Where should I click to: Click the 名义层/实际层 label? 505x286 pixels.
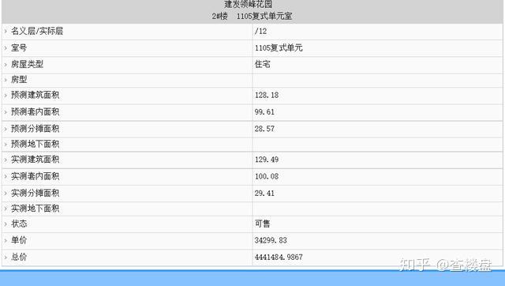(x=37, y=32)
